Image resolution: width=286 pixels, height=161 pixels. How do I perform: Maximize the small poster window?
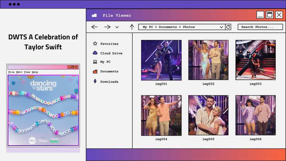click(x=72, y=67)
